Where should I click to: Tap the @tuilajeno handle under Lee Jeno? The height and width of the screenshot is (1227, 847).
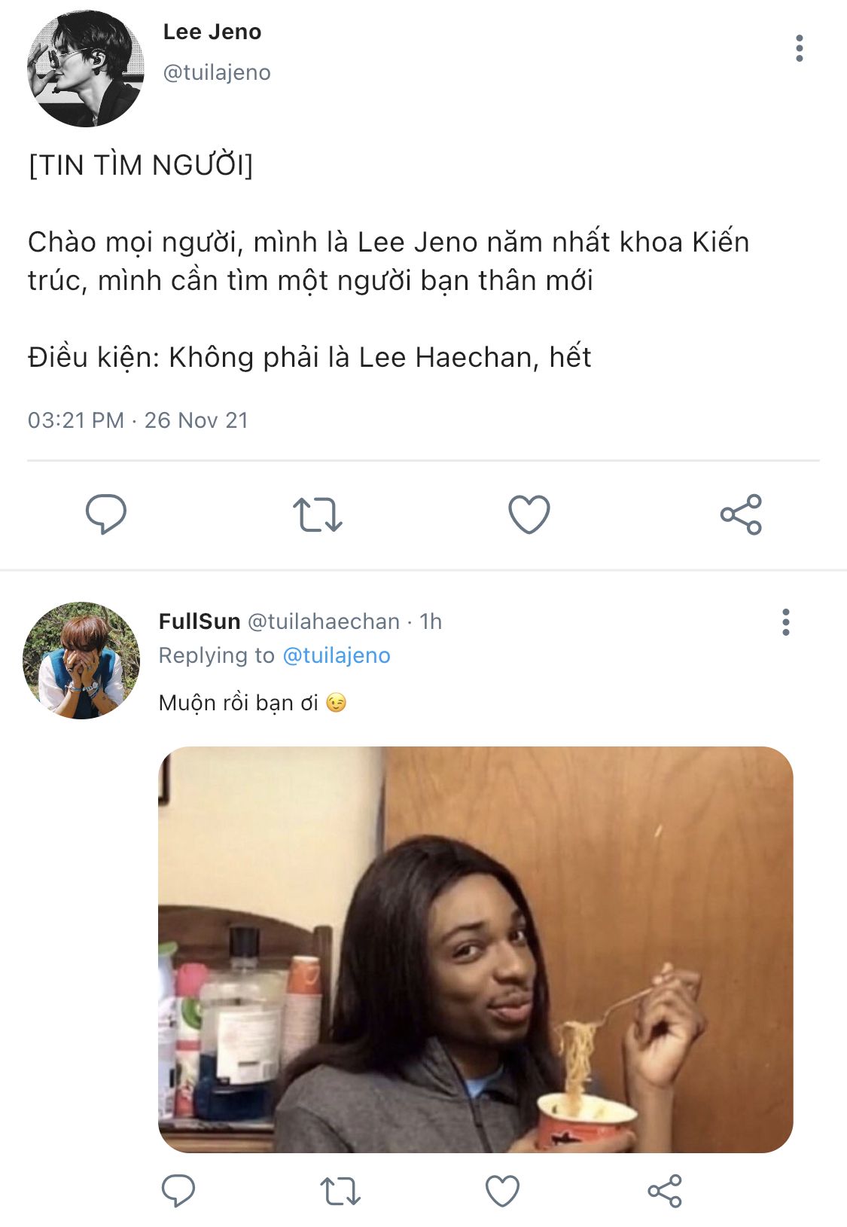[x=217, y=72]
